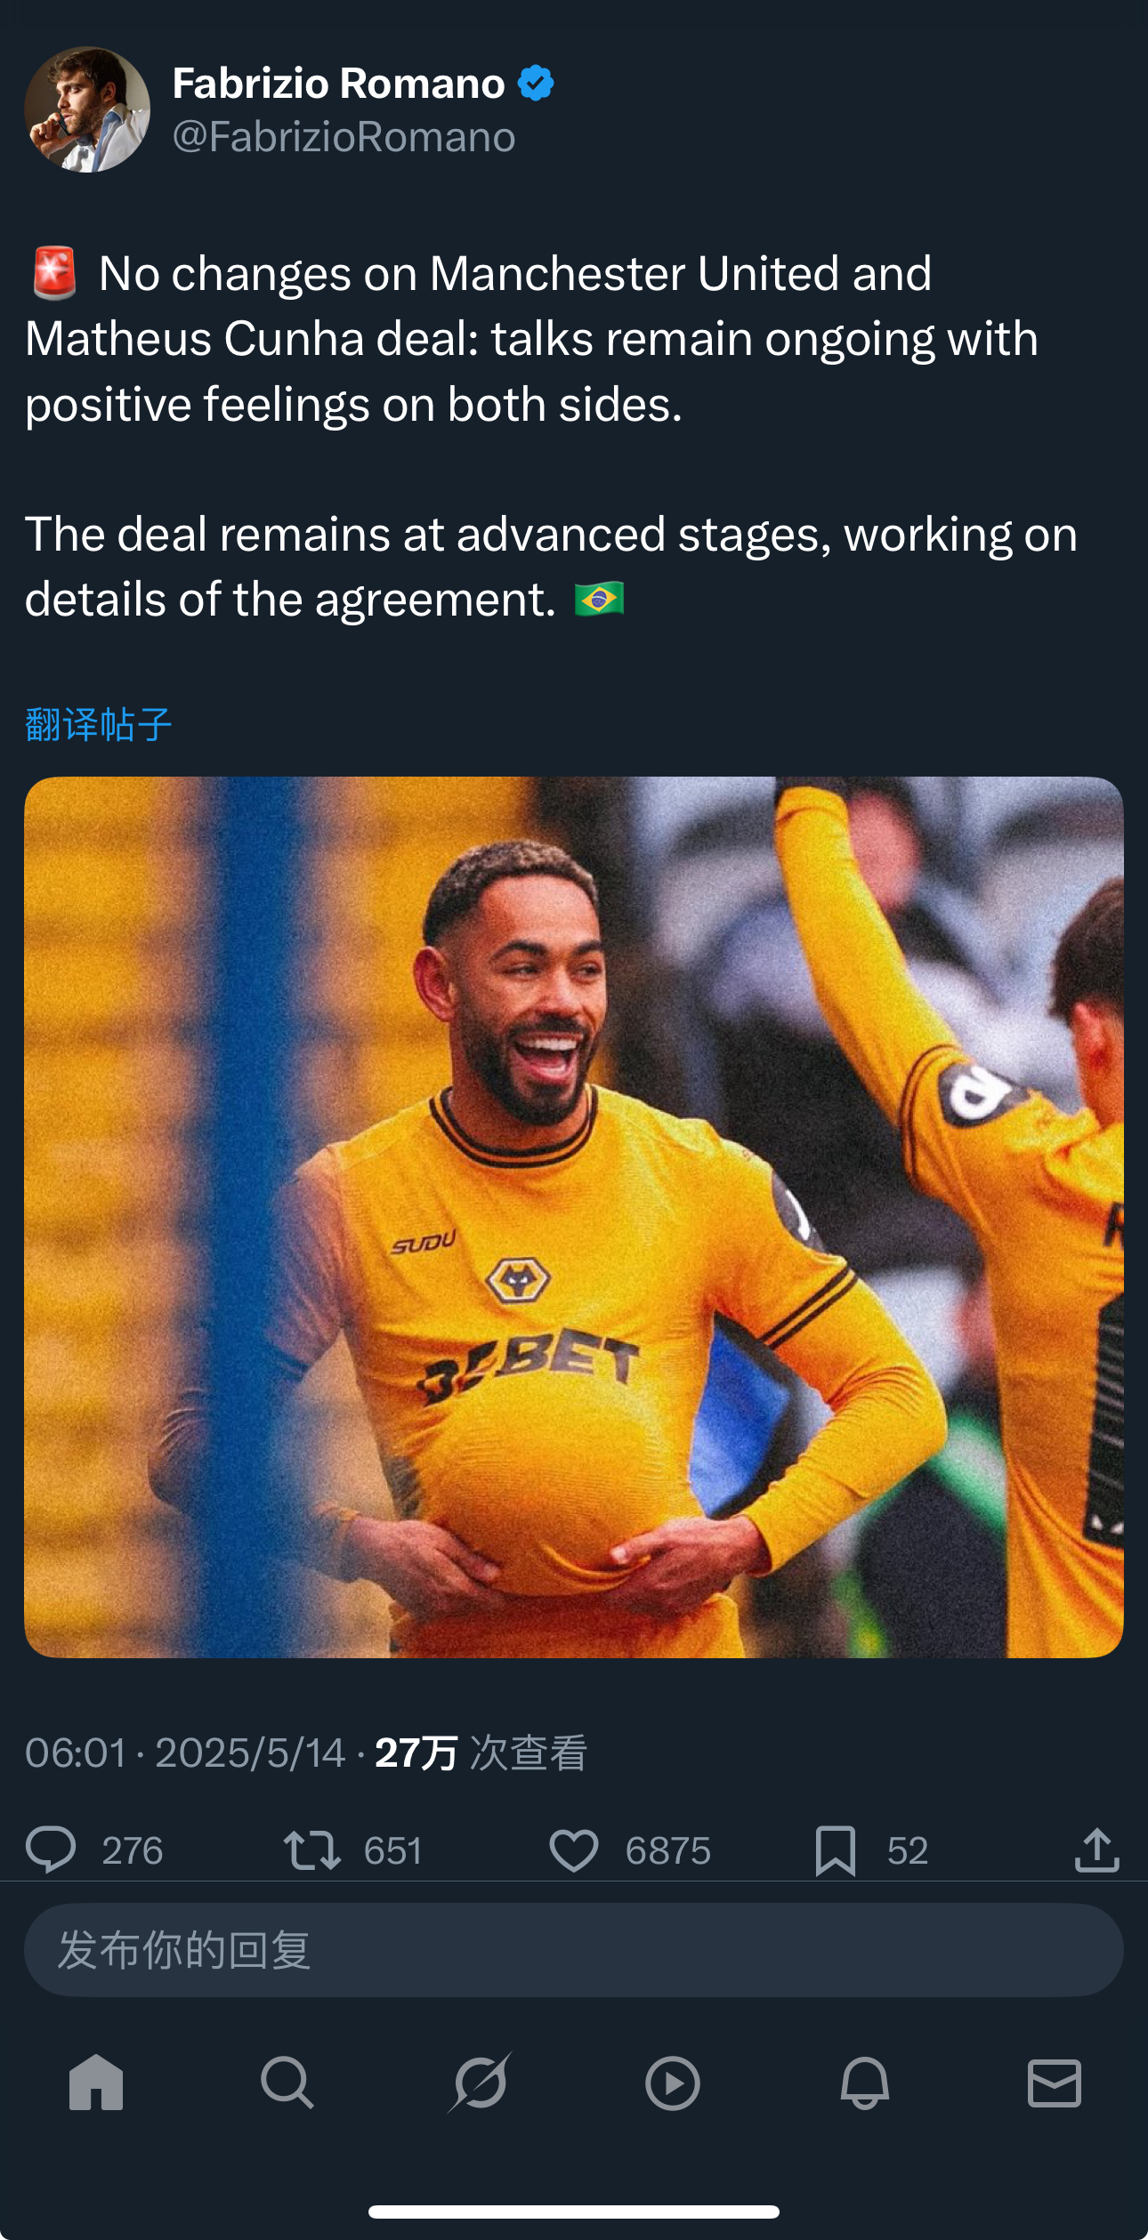Focus the 发布你的回复 reply field

click(x=573, y=1950)
